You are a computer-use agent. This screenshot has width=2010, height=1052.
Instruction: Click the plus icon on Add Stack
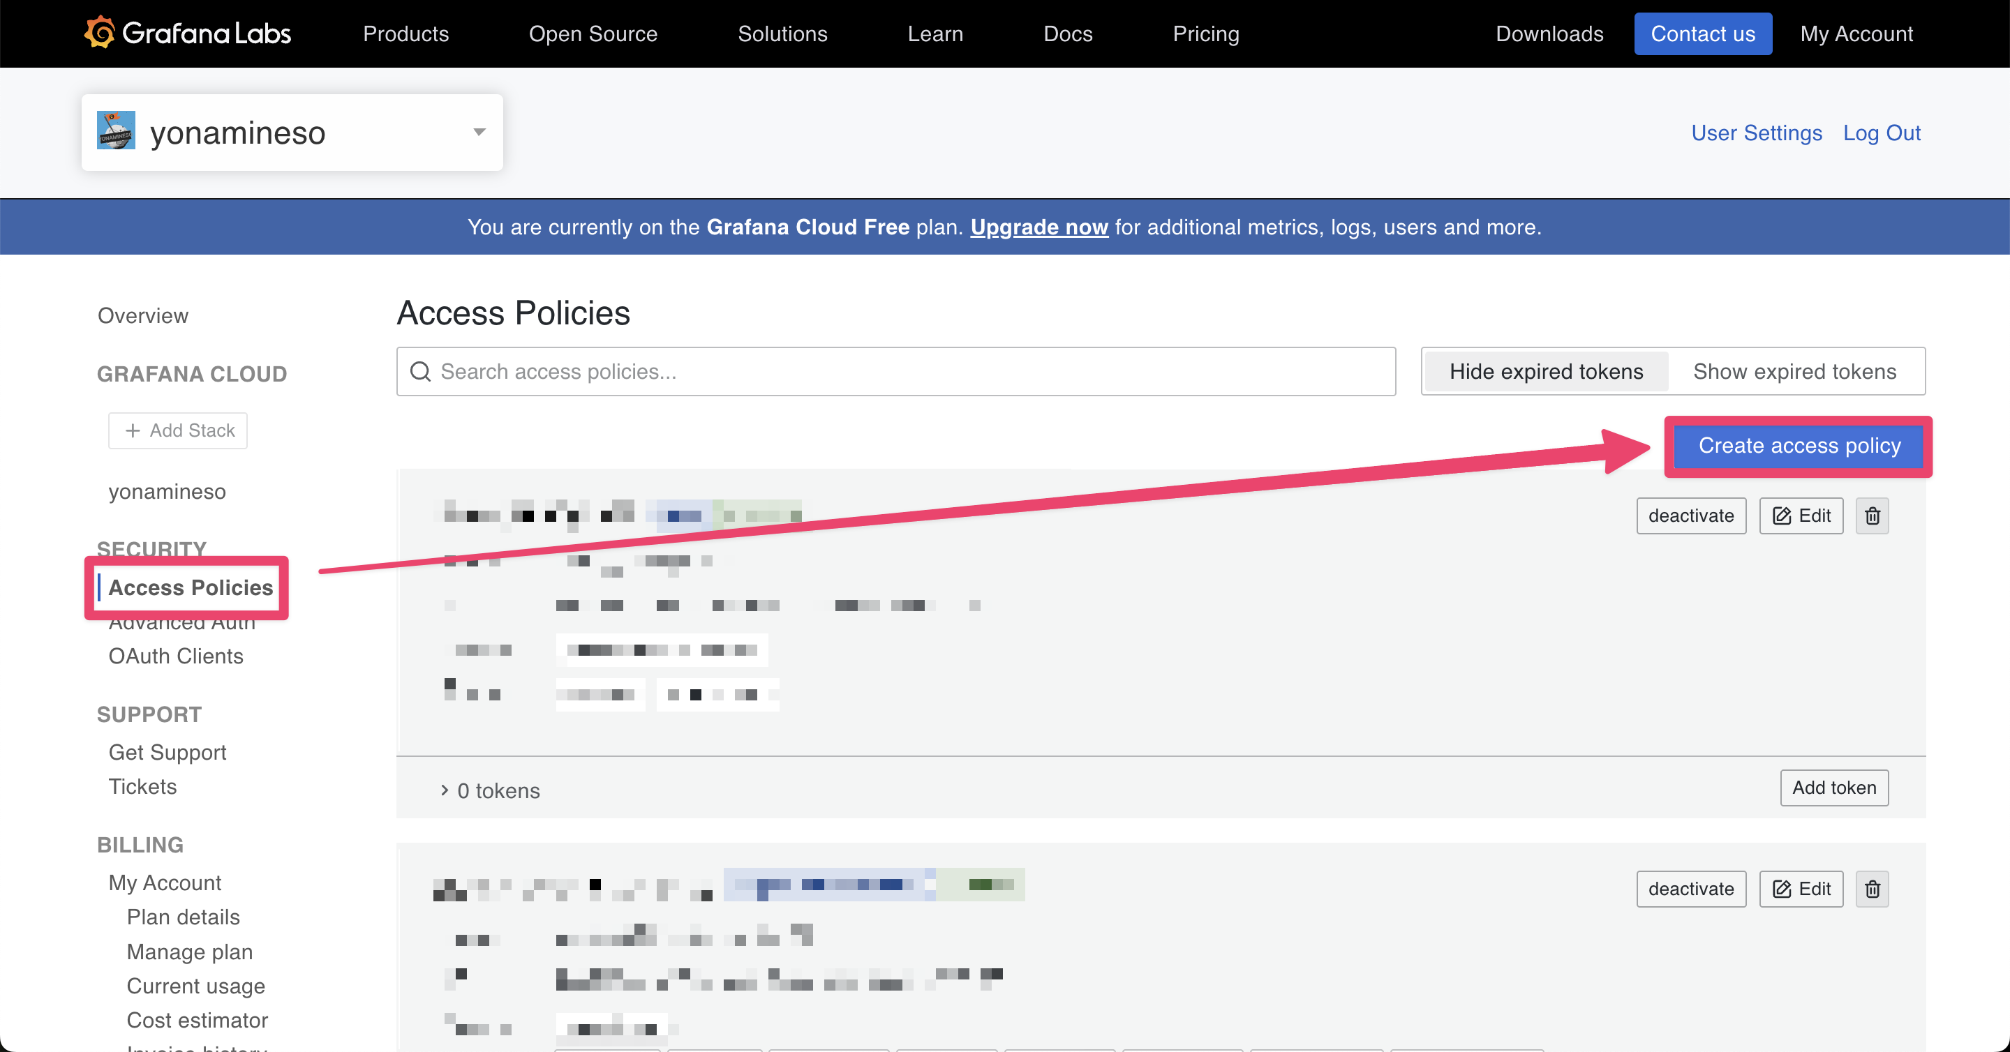tap(133, 430)
